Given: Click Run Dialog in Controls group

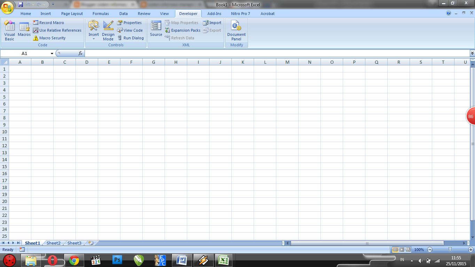Looking at the screenshot, I should [130, 38].
